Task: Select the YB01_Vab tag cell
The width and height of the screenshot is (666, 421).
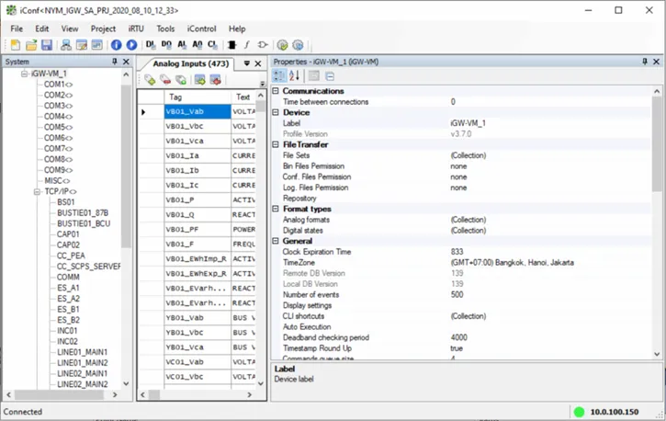Action: (198, 318)
